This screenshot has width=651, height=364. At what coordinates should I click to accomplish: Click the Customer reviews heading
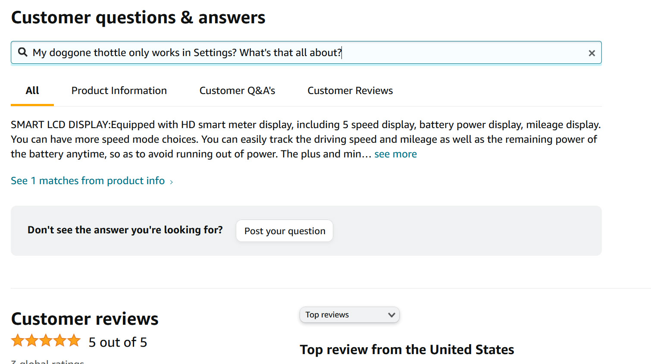(x=85, y=319)
